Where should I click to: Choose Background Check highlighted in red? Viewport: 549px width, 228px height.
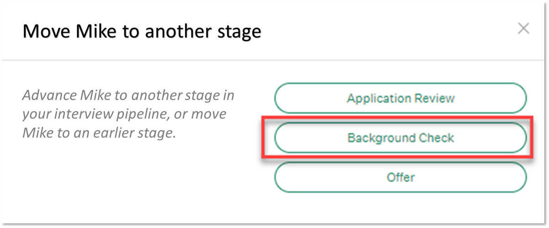[400, 138]
